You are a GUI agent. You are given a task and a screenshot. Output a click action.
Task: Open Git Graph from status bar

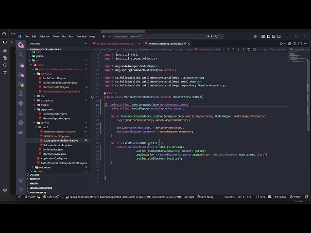pyautogui.click(x=189, y=197)
